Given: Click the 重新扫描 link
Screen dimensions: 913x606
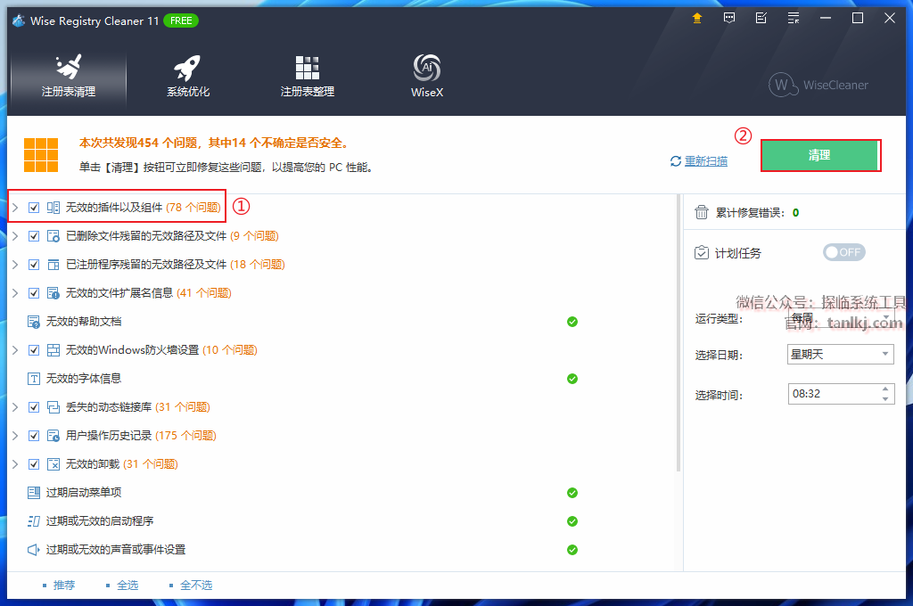Looking at the screenshot, I should click(x=706, y=161).
